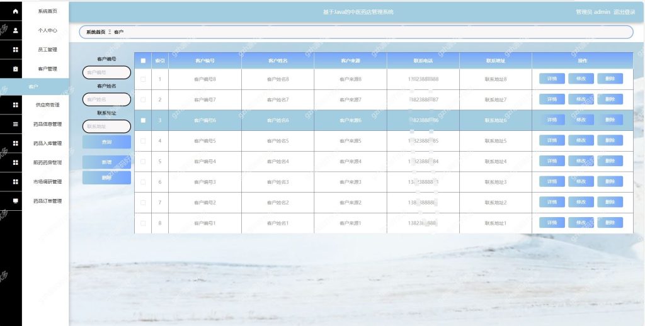
Task: Click the cell 客户来源1
Action: click(350, 223)
